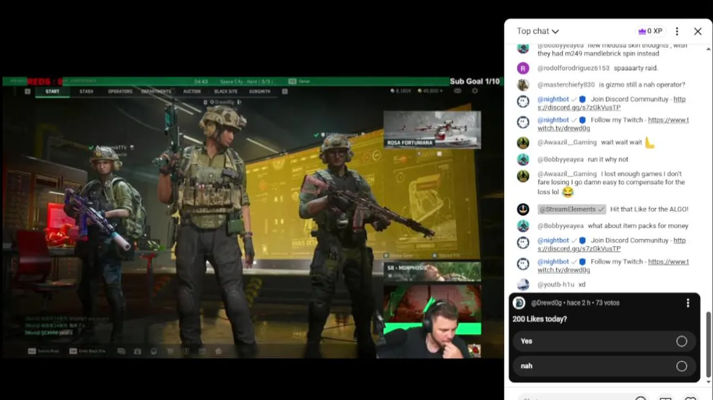Click the game settings gear icon
This screenshot has width=713, height=400.
pos(474,91)
